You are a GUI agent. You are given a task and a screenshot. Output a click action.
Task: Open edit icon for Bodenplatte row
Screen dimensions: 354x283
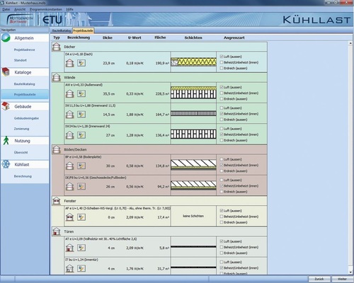click(81, 166)
